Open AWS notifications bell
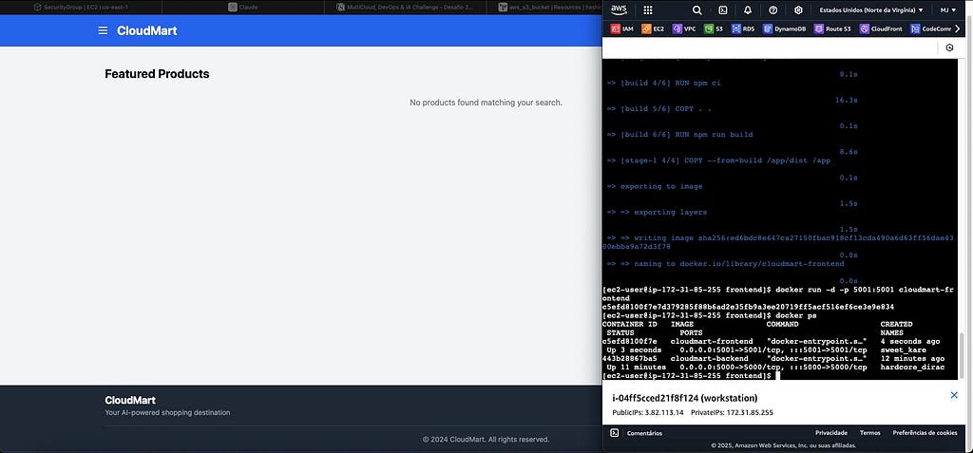This screenshot has width=973, height=453. [x=748, y=9]
